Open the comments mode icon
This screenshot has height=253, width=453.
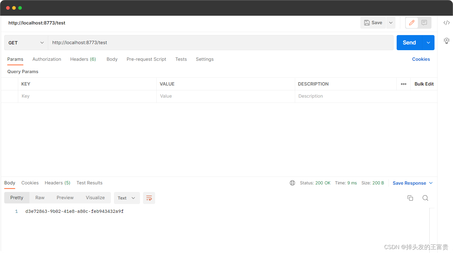(x=424, y=23)
